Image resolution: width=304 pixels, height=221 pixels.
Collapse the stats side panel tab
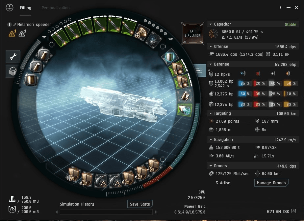pos(199,70)
